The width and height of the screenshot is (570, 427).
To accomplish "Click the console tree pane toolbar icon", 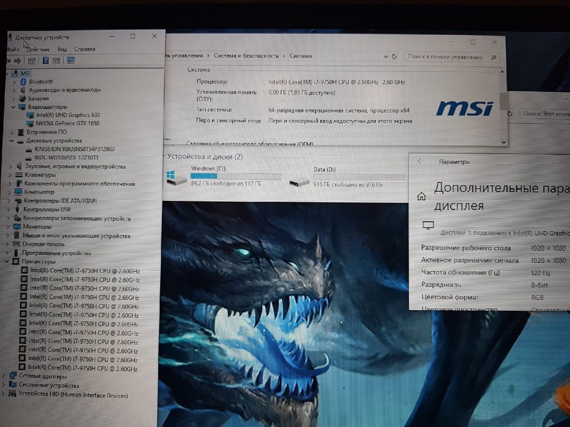I will pos(32,61).
